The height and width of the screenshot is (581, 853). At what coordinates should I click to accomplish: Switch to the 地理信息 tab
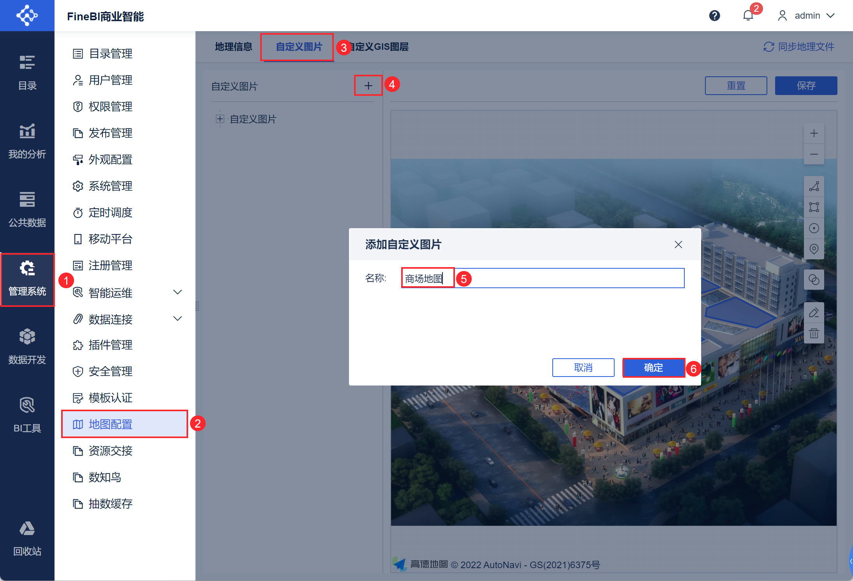coord(233,47)
